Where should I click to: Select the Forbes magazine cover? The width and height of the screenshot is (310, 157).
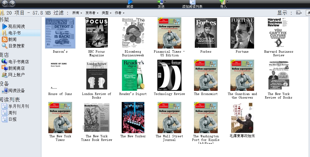coord(206,33)
